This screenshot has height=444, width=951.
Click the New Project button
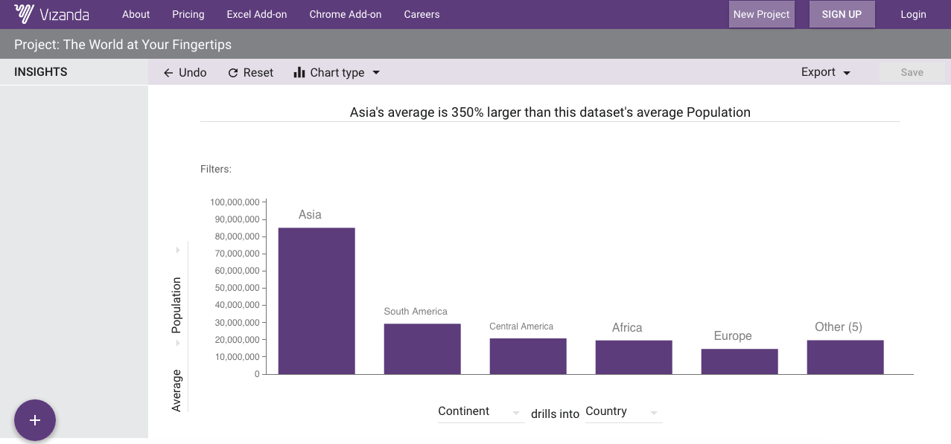point(761,14)
